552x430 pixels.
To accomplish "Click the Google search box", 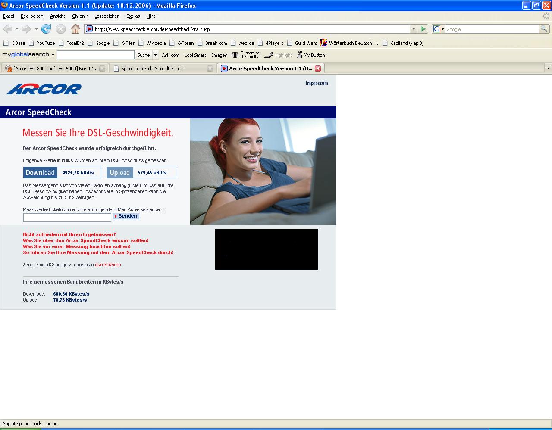I will (x=492, y=29).
